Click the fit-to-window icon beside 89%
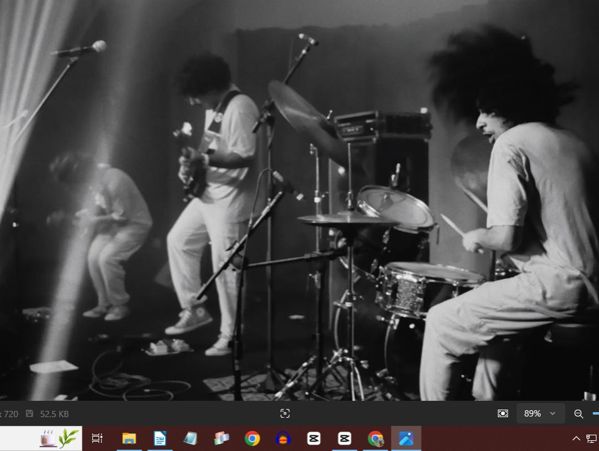This screenshot has height=451, width=599. [503, 413]
